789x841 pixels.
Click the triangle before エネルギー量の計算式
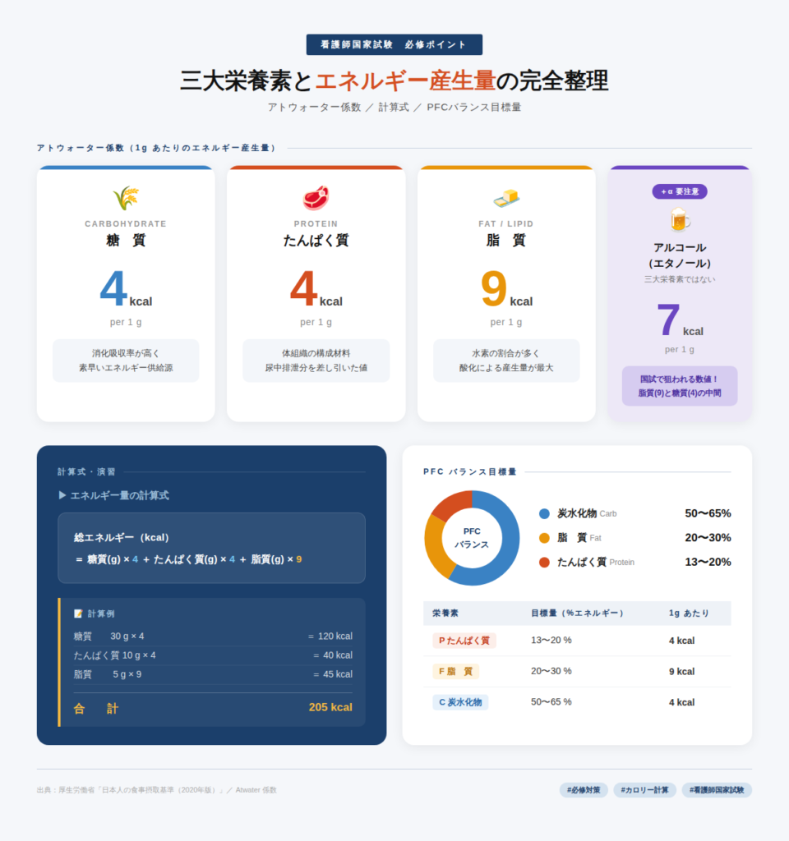62,495
